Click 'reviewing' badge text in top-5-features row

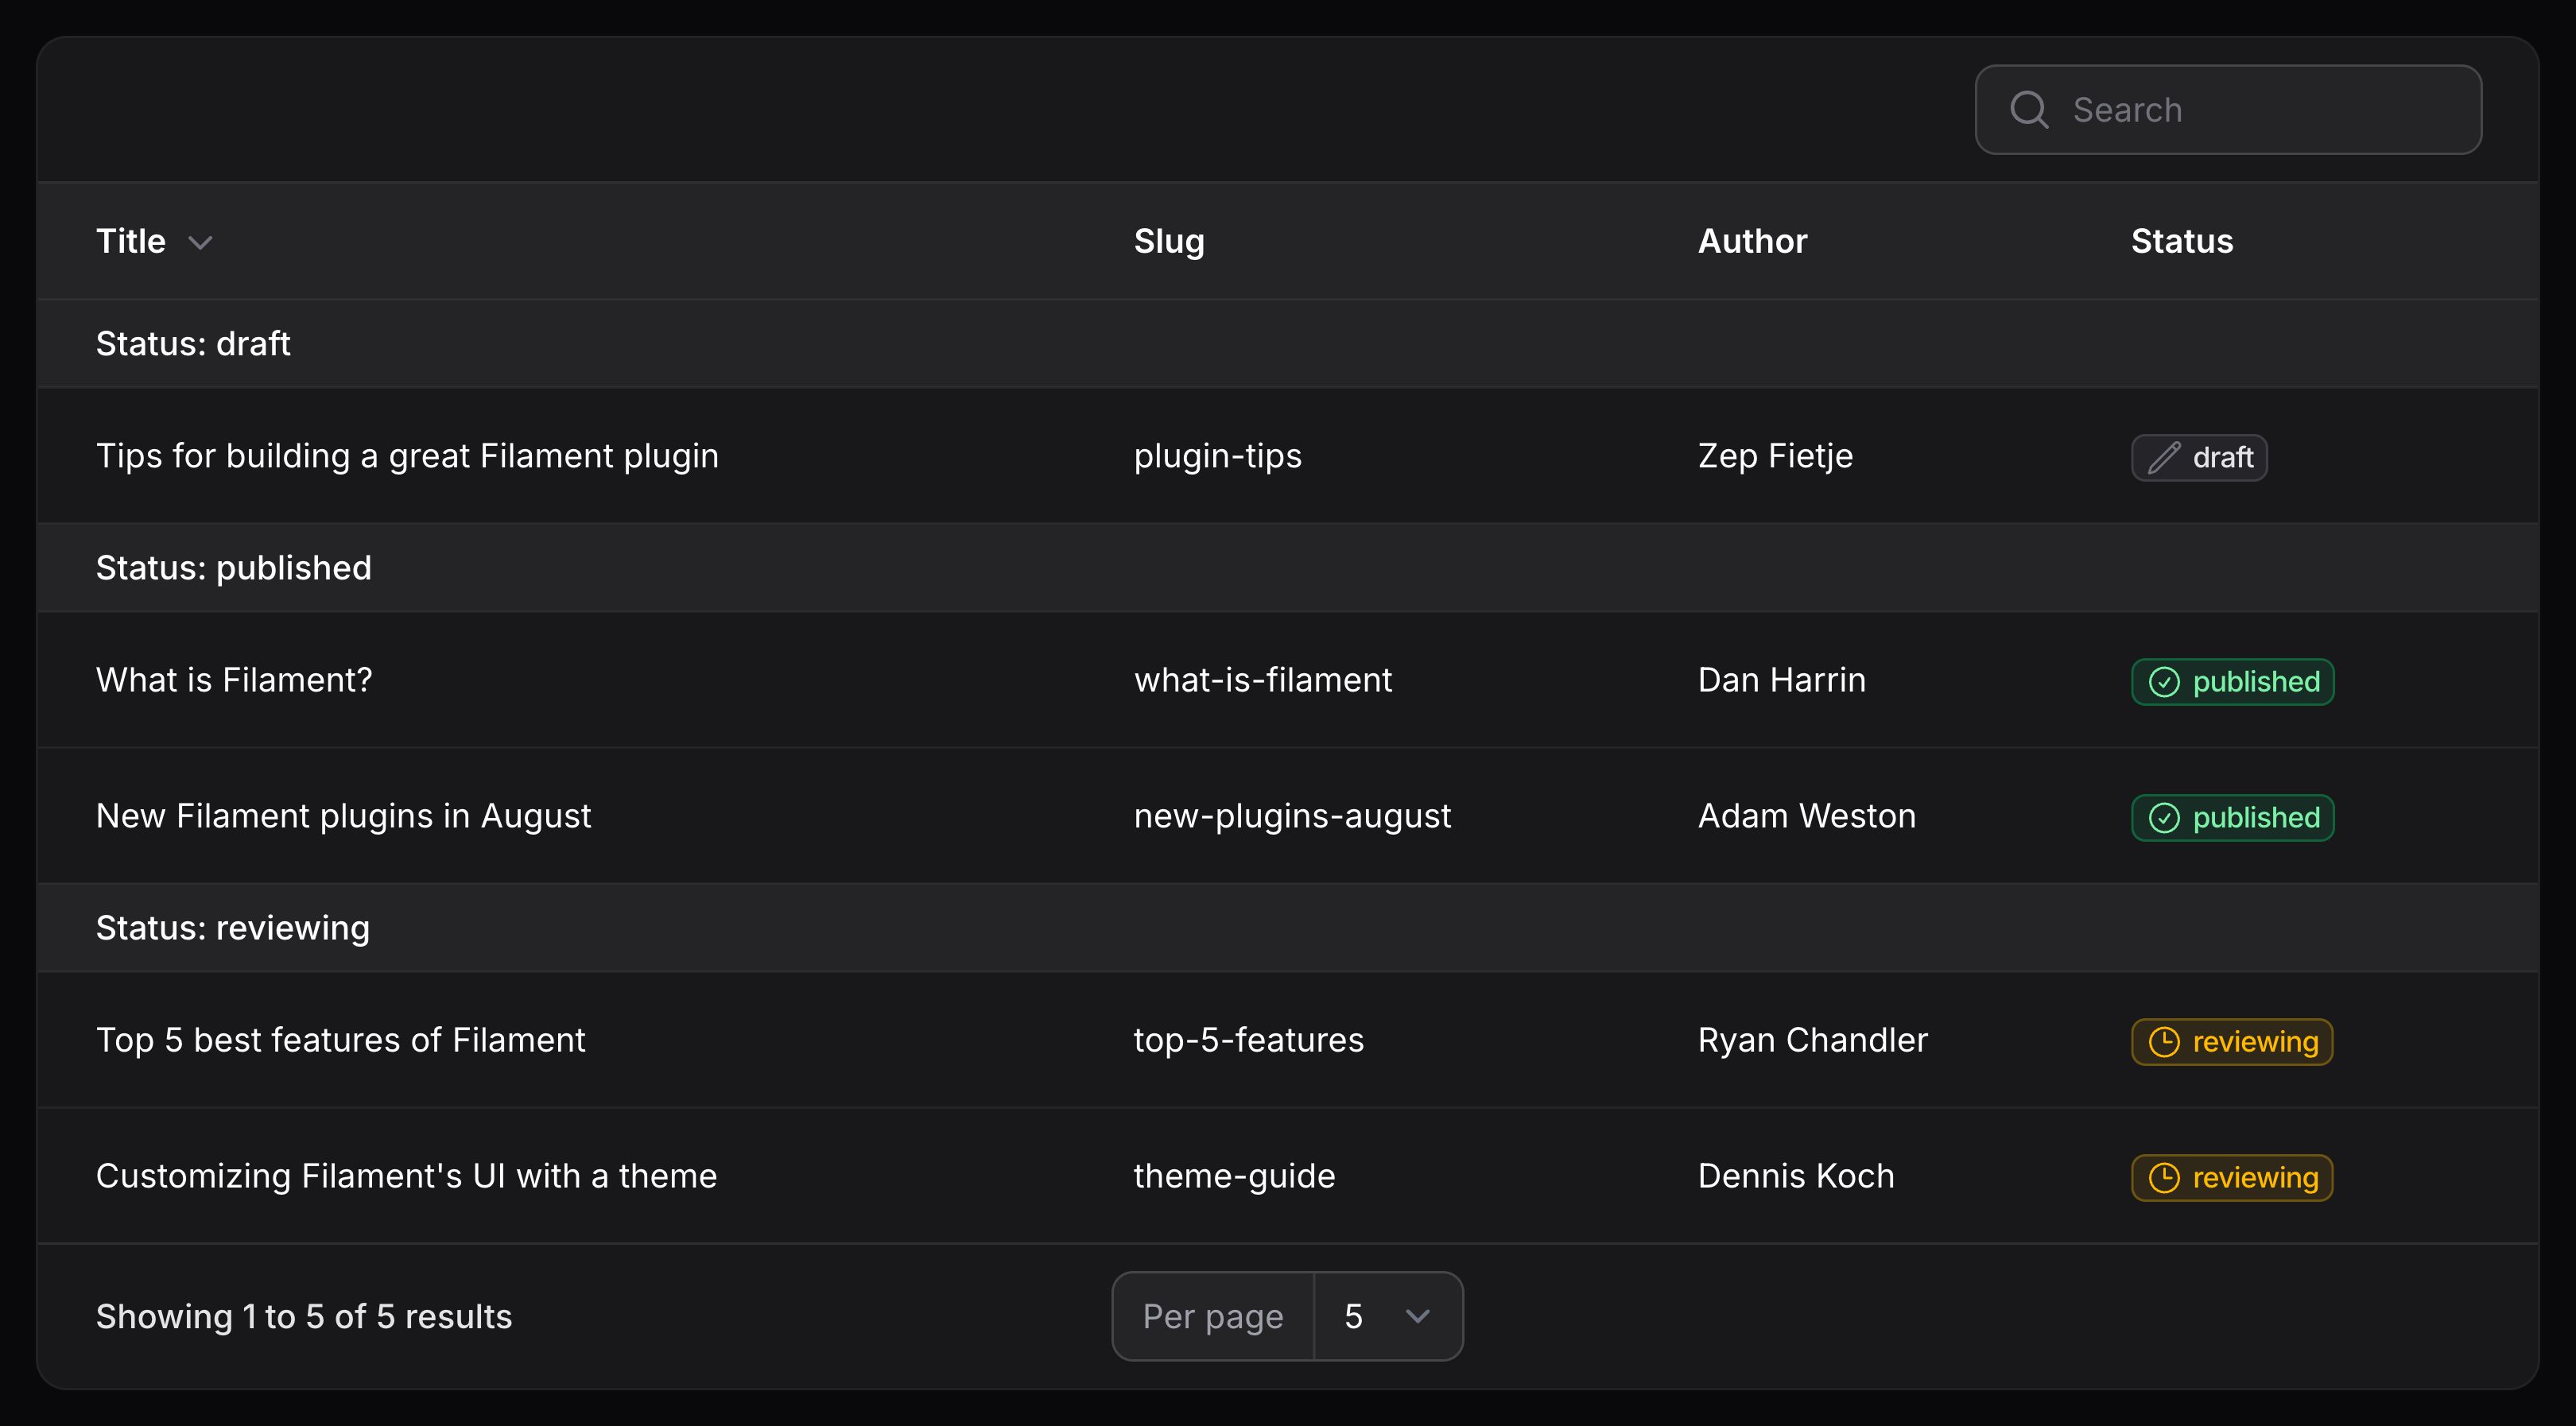(x=2255, y=1042)
